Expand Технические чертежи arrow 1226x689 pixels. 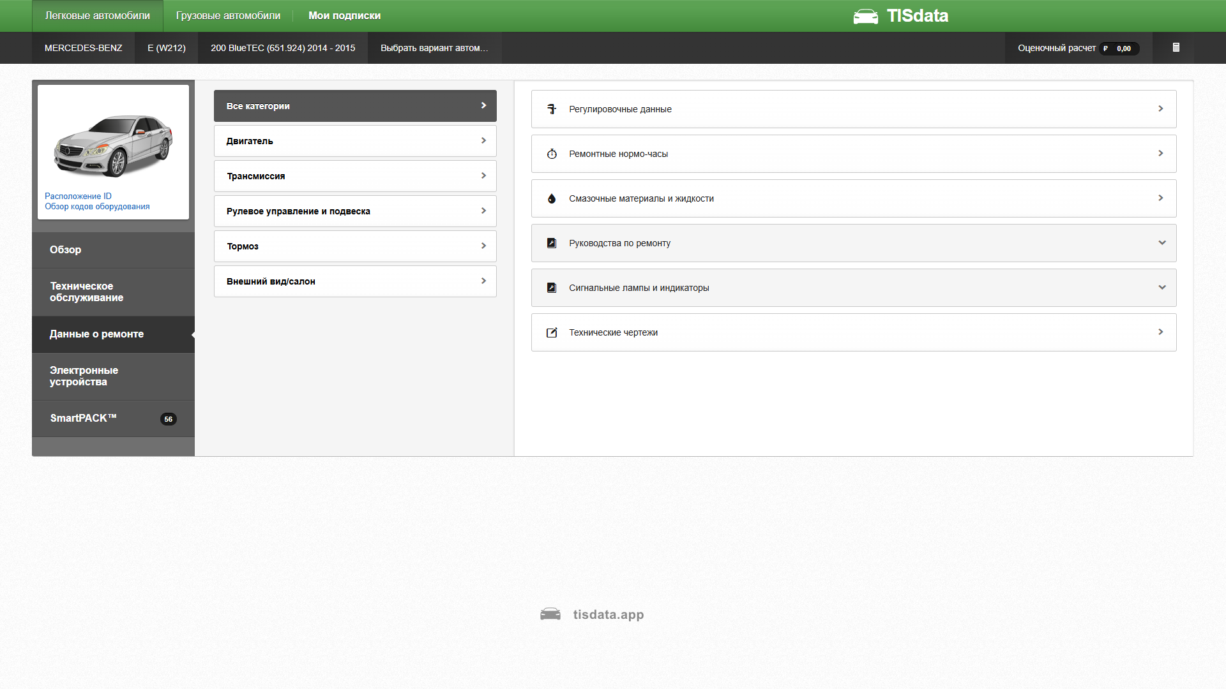pyautogui.click(x=1161, y=332)
